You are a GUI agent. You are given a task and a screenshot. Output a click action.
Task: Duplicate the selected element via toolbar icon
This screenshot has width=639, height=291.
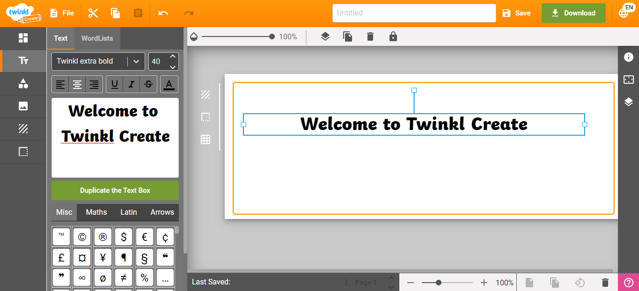pos(347,36)
